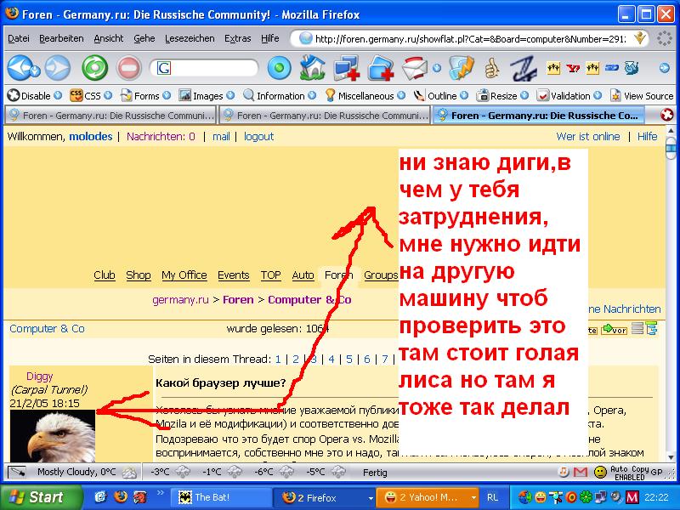Open Diggy's user profile link

[39, 377]
